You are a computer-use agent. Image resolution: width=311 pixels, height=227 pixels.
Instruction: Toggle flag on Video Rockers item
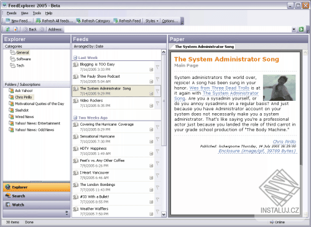(157, 103)
